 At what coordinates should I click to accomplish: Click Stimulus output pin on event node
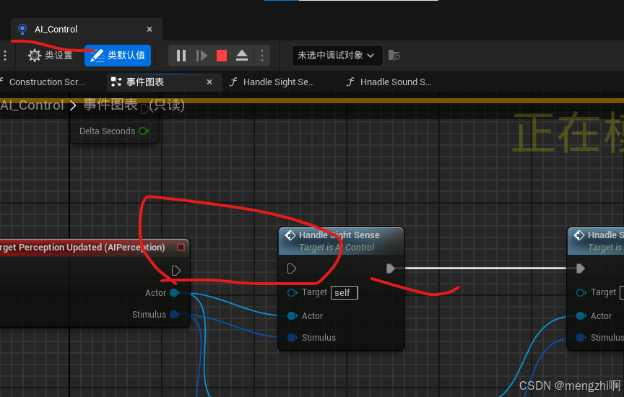coord(174,314)
